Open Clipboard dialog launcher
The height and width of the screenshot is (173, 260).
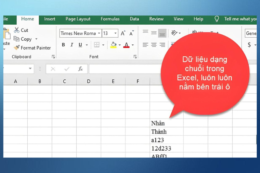pyautogui.click(x=53, y=57)
